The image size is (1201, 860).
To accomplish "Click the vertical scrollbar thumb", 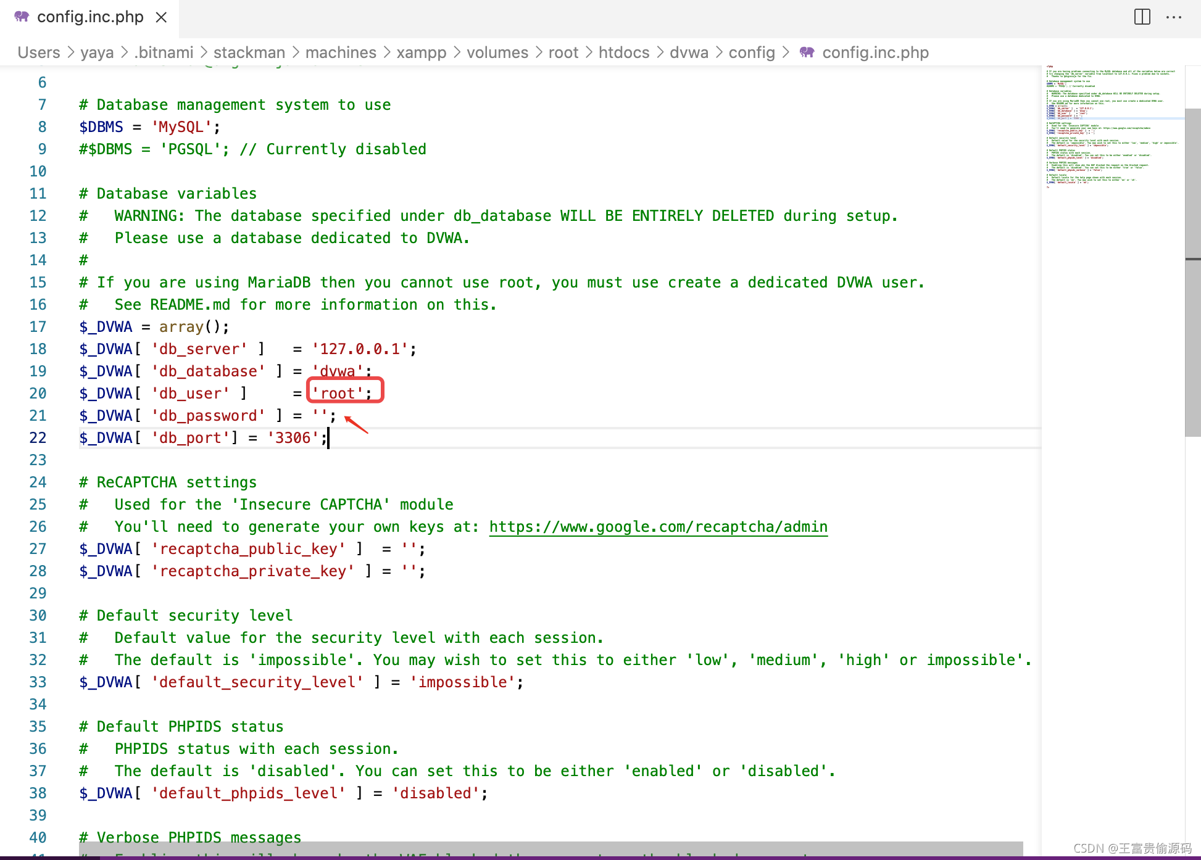I will point(1192,271).
